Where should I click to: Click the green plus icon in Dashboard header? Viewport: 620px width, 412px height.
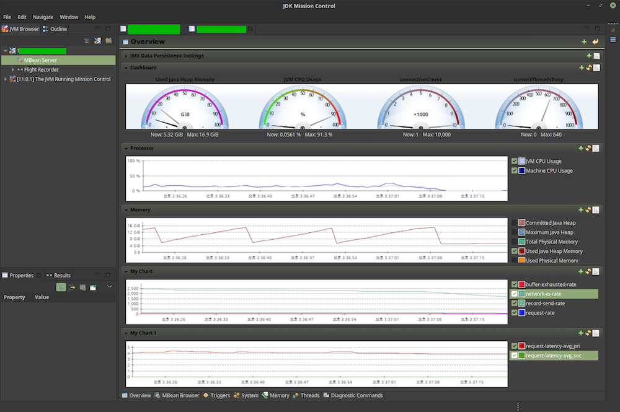tap(582, 68)
